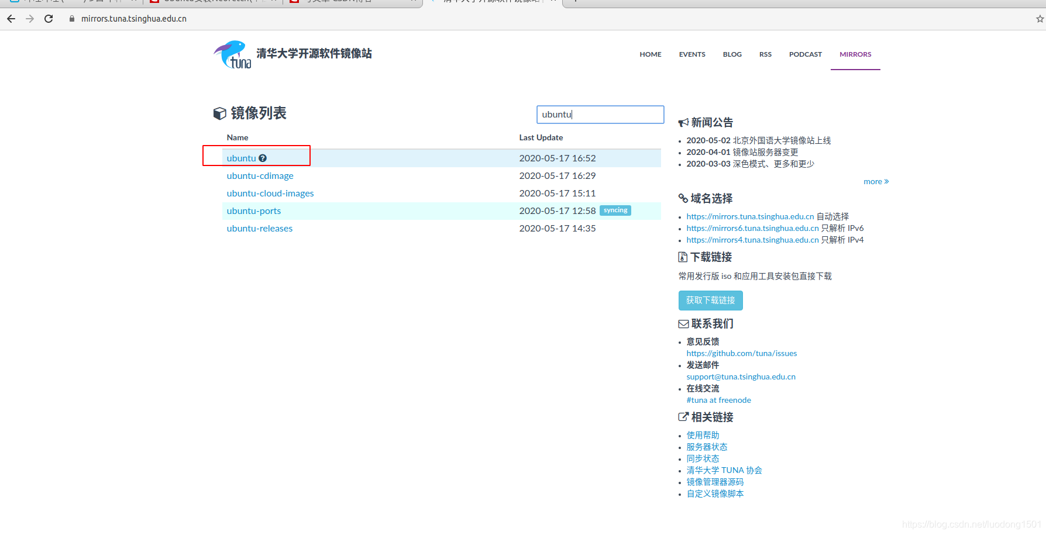Click the support@tuna.tsinghua.edu.cn email link
The height and width of the screenshot is (535, 1046).
pos(741,377)
